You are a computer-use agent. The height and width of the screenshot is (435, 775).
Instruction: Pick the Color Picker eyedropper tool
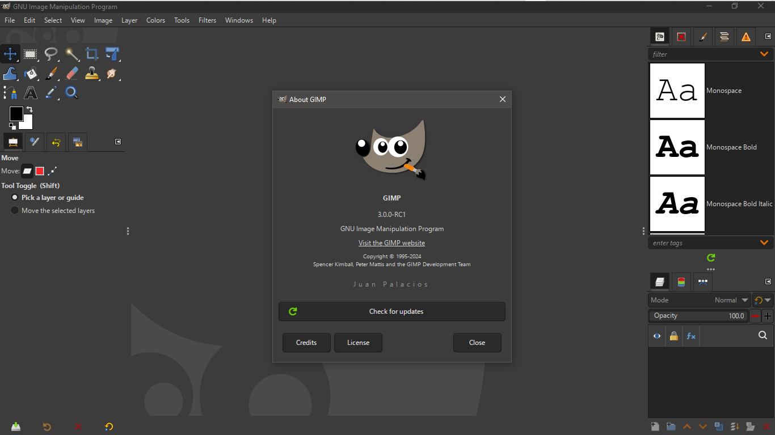(x=51, y=92)
